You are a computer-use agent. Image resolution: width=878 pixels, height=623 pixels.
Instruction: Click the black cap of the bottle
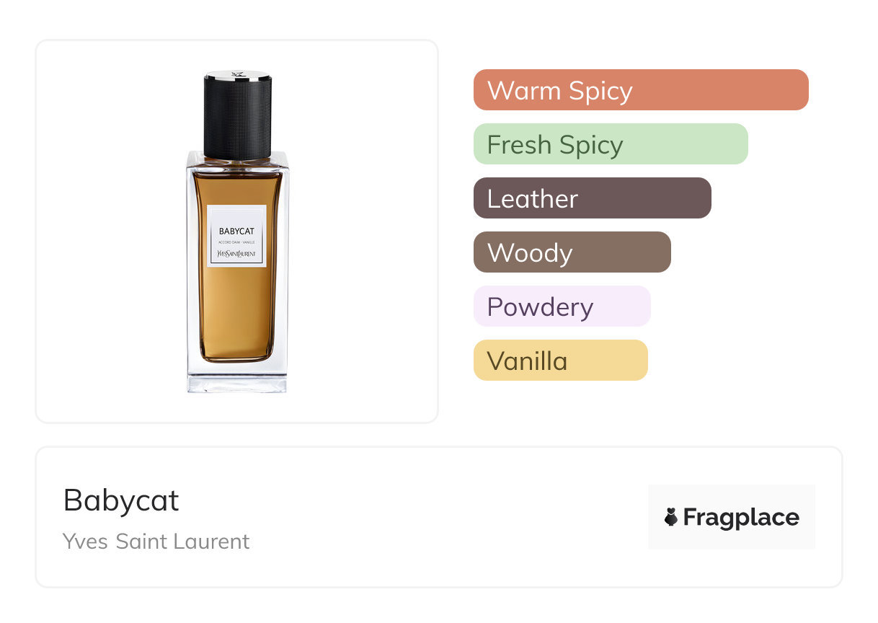237,114
